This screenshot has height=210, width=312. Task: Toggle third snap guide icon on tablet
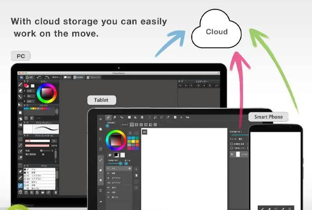click(x=141, y=125)
